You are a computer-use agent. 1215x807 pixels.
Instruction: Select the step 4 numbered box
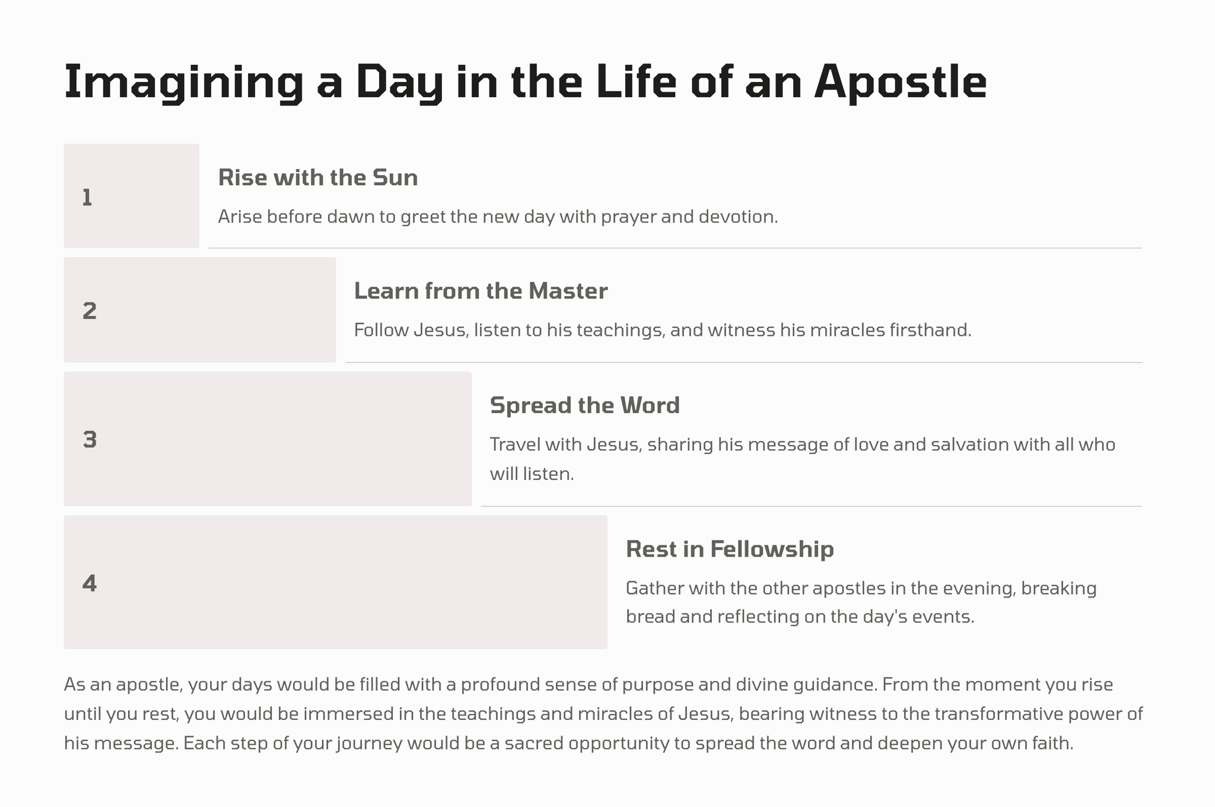click(335, 582)
